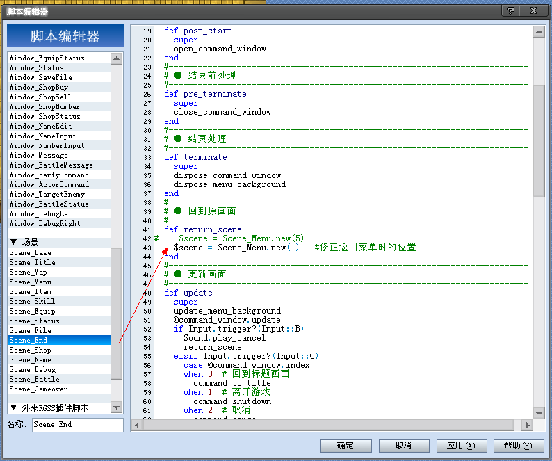The image size is (552, 461).
Task: Select Scene_Skill script
Action: click(59, 301)
